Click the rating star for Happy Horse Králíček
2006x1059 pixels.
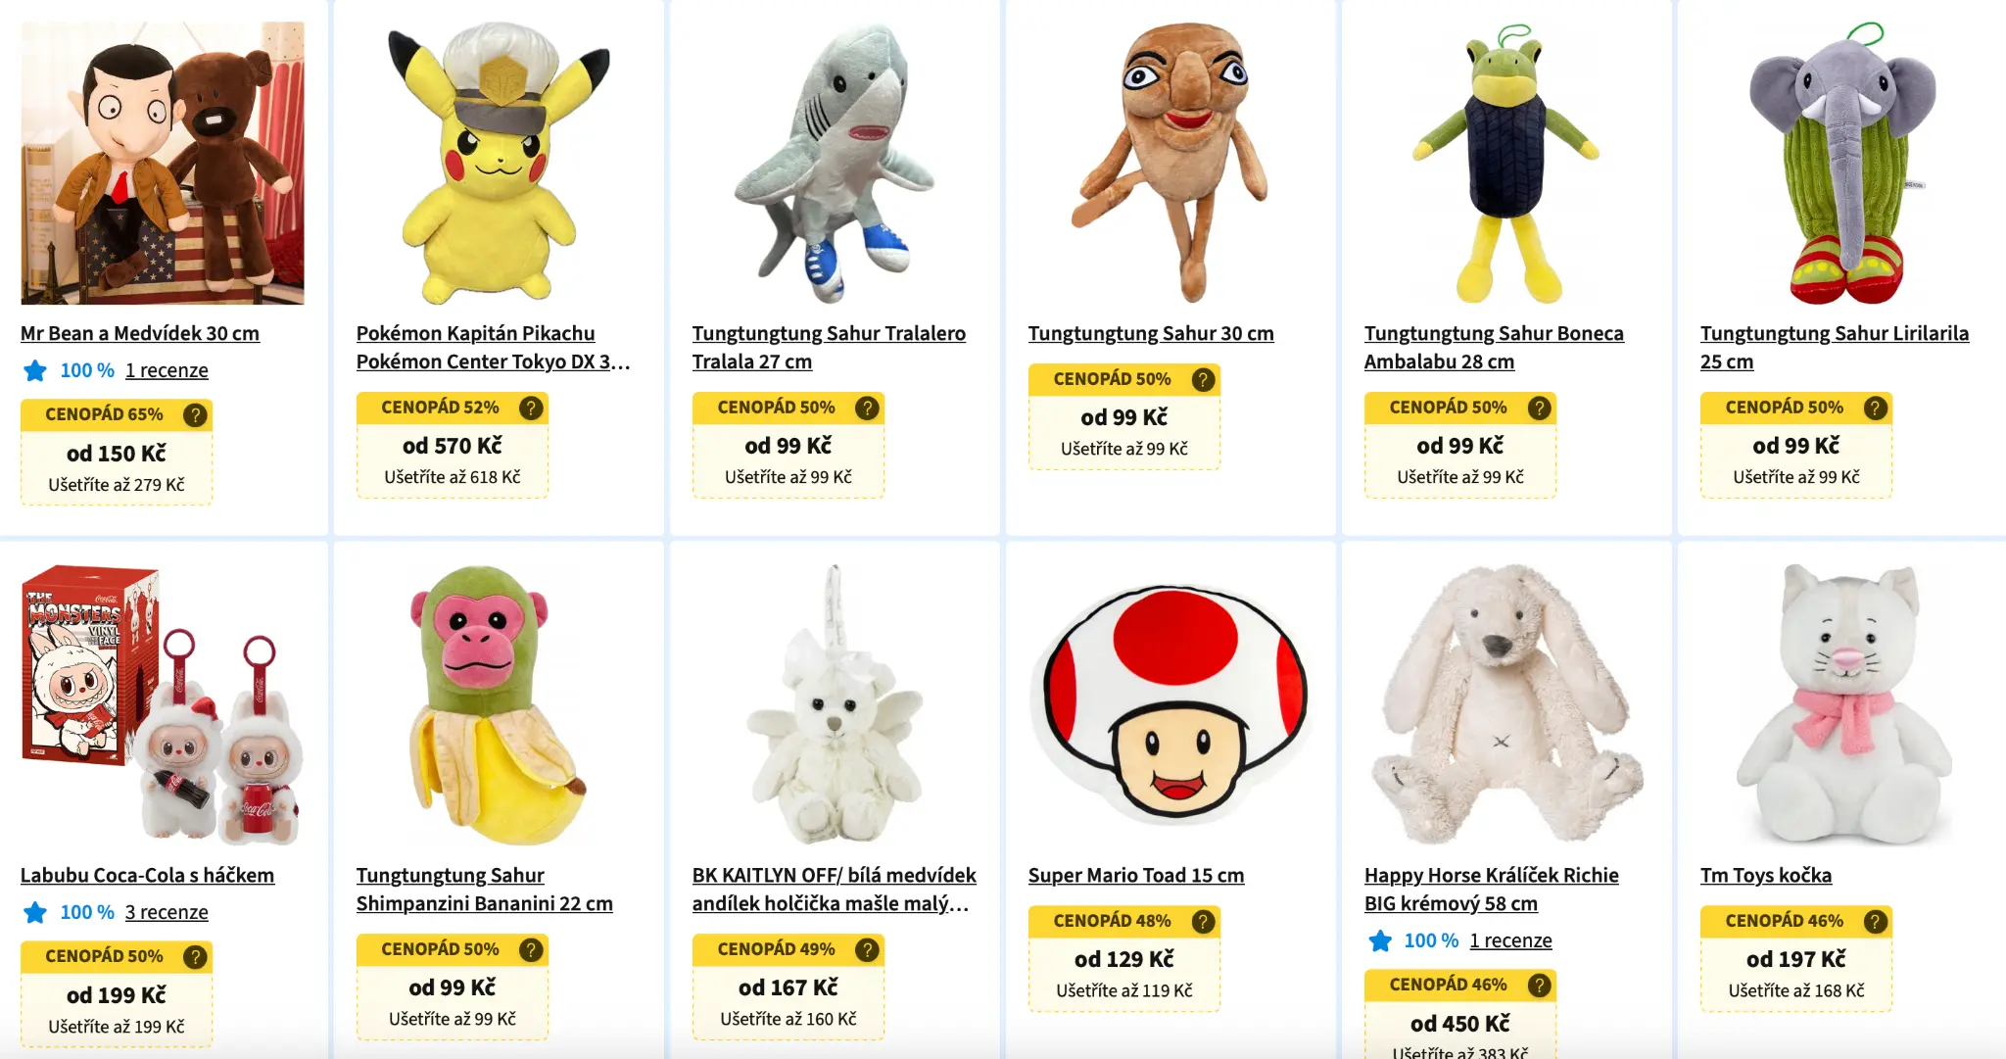coord(1380,940)
